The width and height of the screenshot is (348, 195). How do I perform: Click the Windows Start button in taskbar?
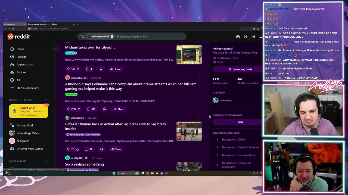pyautogui.click(x=114, y=173)
